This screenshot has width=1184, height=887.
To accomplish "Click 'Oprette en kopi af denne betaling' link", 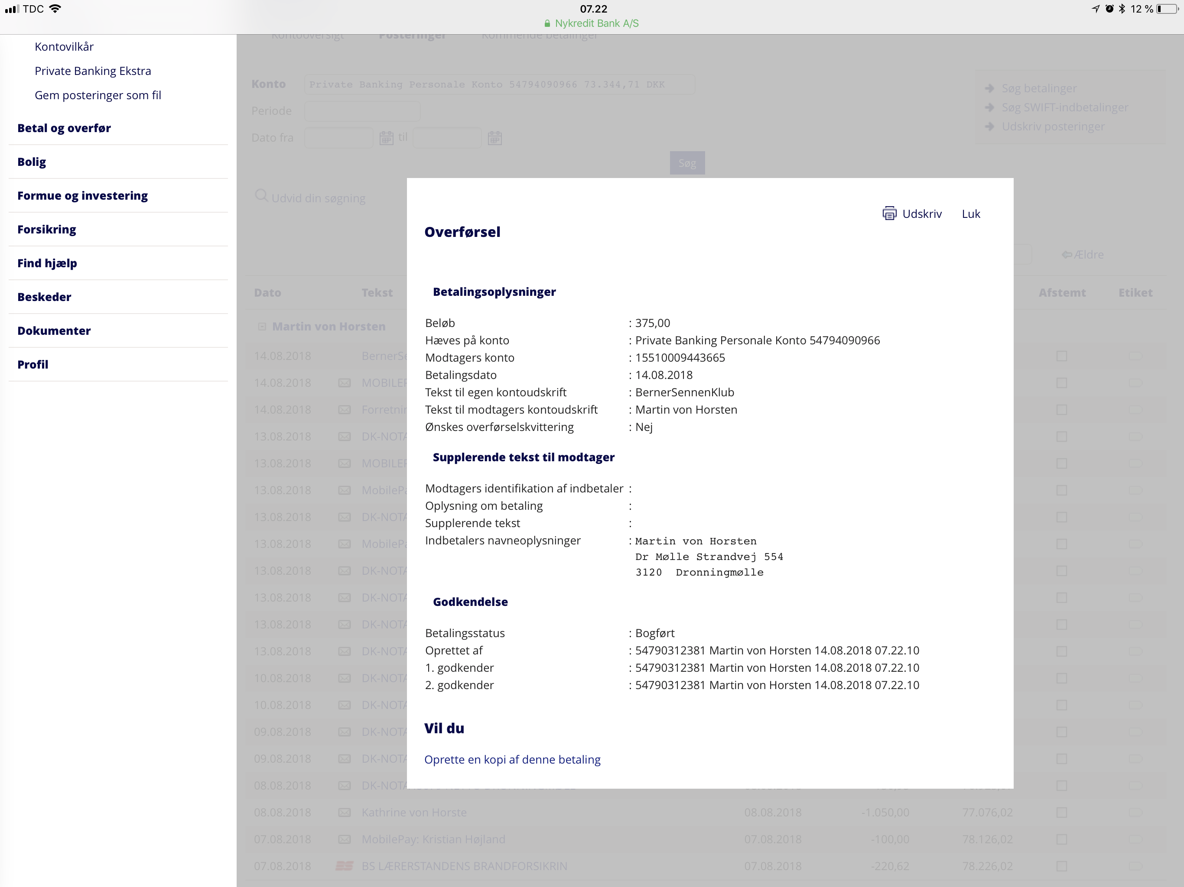I will 512,759.
